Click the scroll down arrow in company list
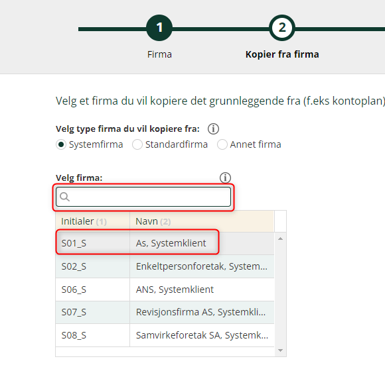The height and width of the screenshot is (369, 385). tap(280, 350)
